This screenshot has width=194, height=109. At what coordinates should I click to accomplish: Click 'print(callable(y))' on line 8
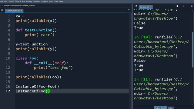click(x=36, y=49)
